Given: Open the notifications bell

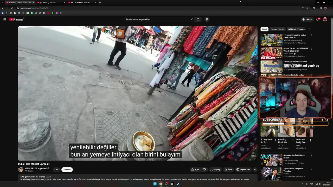Looking at the screenshot, I should [318, 19].
